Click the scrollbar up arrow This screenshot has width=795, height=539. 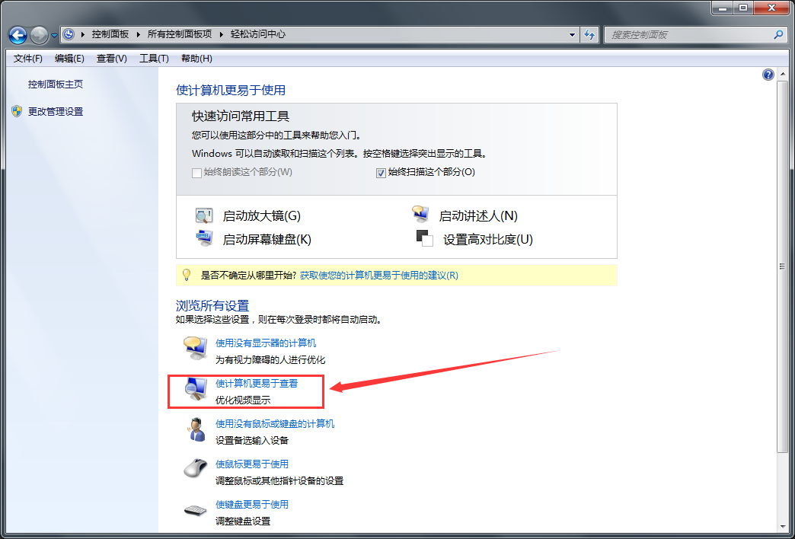point(782,75)
